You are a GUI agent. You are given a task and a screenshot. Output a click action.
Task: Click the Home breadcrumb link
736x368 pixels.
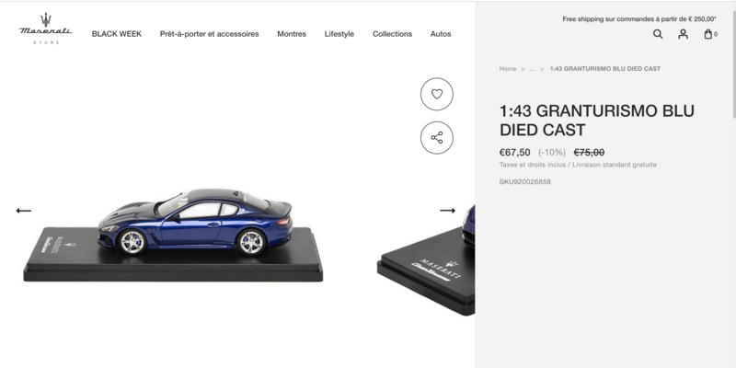click(x=508, y=68)
